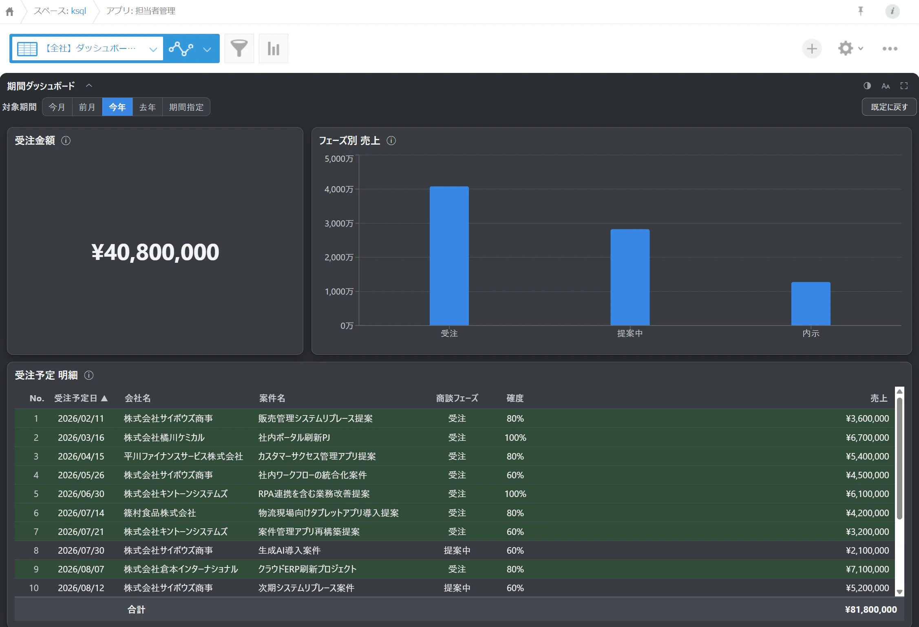Viewport: 919px width, 627px height.
Task: Show info for the 受注金額 card
Action: [x=66, y=141]
